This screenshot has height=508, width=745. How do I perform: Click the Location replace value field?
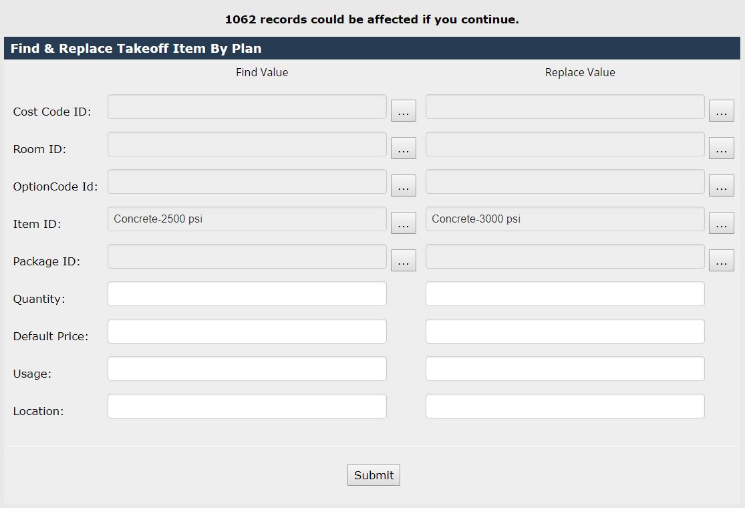[565, 406]
